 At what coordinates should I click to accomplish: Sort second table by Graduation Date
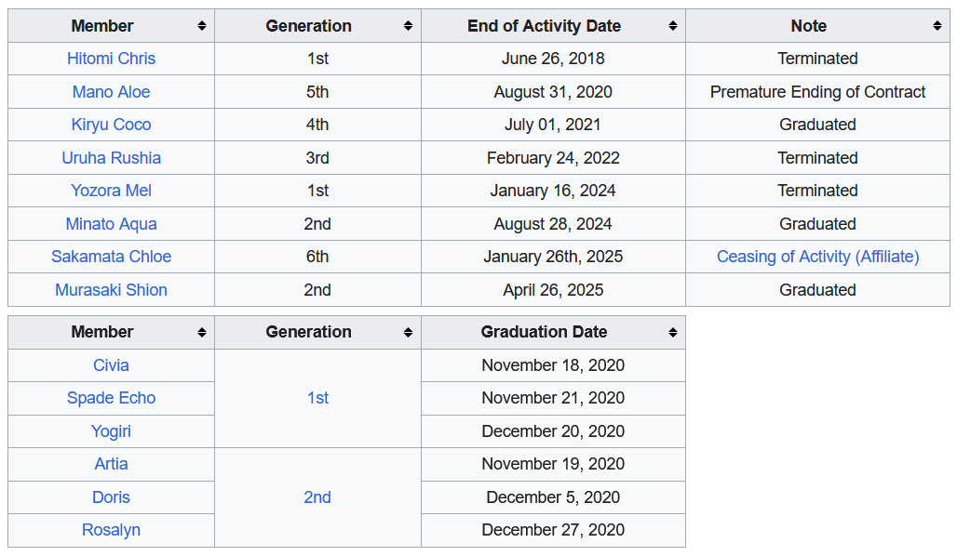[x=672, y=332]
